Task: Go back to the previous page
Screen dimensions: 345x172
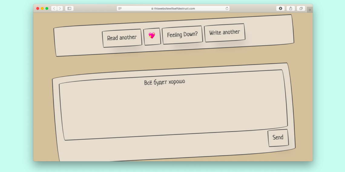Action: click(54, 8)
